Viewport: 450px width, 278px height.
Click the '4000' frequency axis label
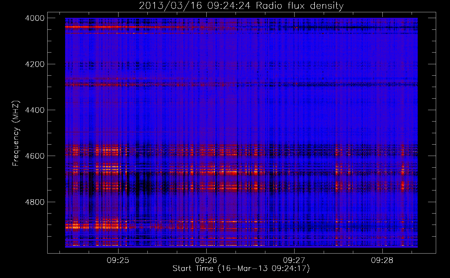click(35, 18)
